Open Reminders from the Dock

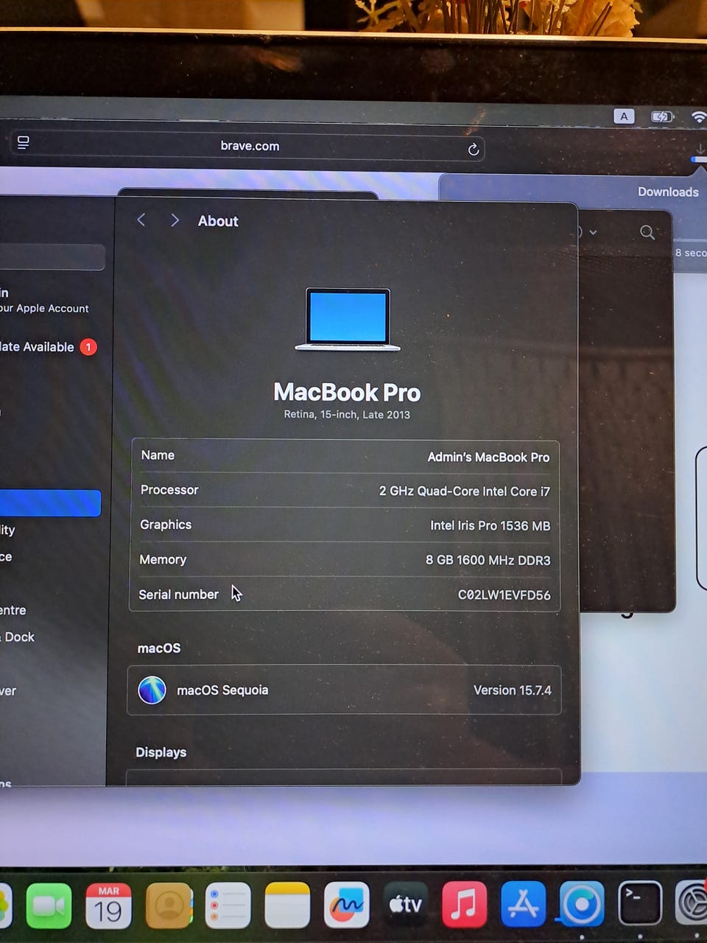(228, 905)
